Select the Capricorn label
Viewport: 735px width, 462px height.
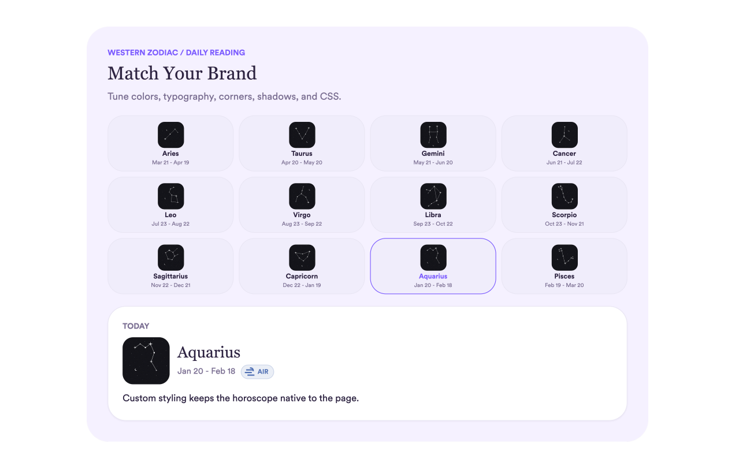(302, 276)
